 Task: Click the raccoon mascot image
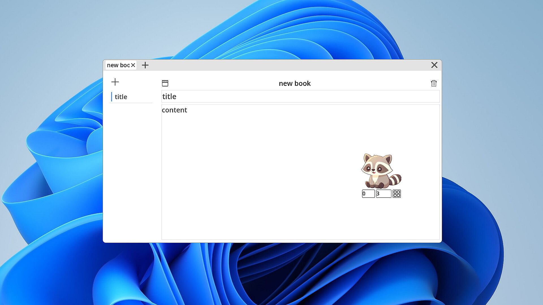380,171
